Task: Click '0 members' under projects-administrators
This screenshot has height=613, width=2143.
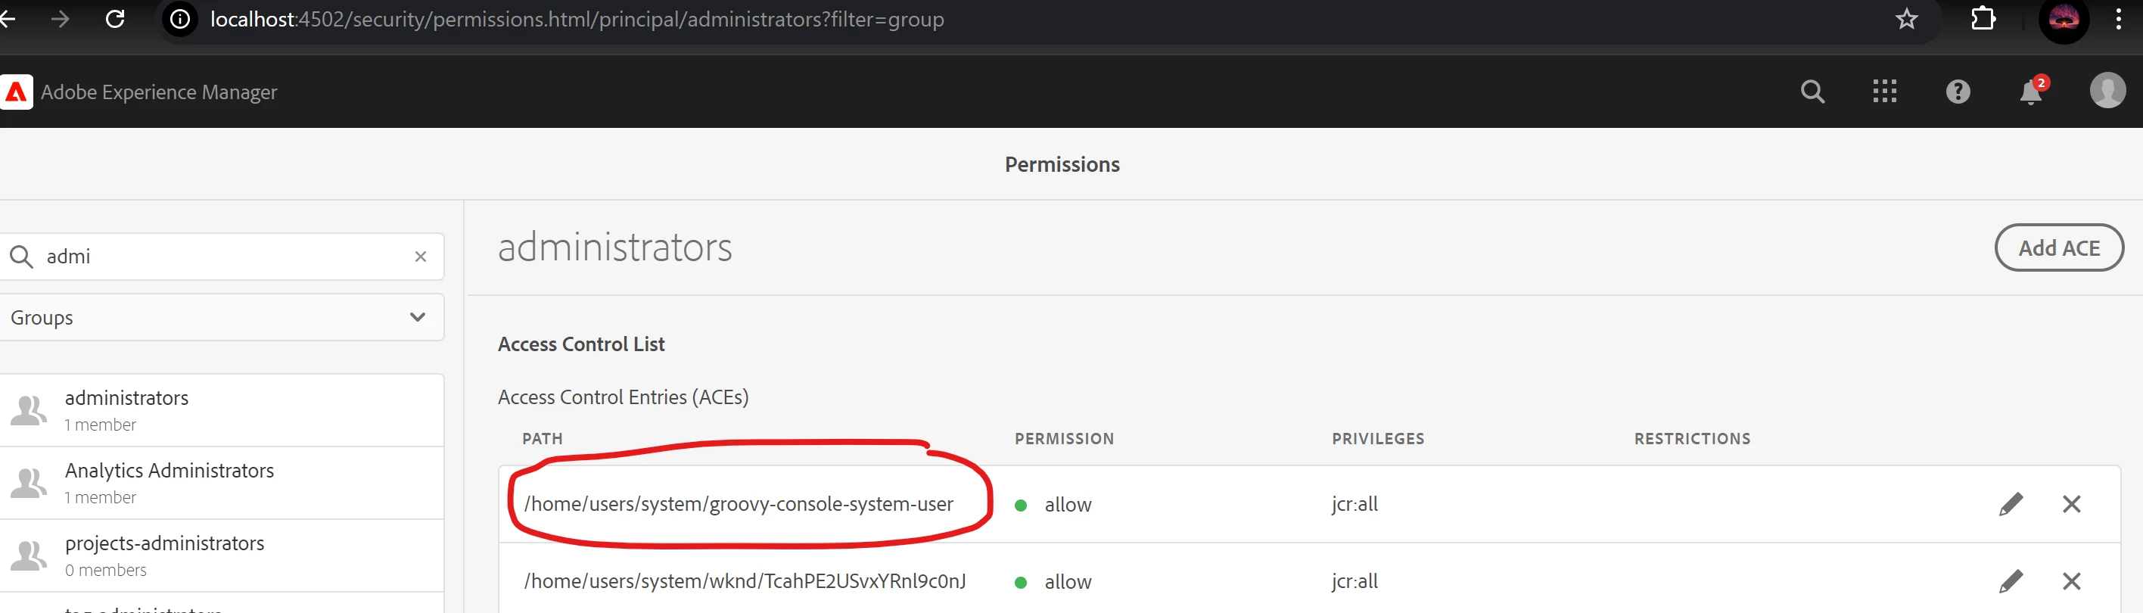Action: pos(106,571)
